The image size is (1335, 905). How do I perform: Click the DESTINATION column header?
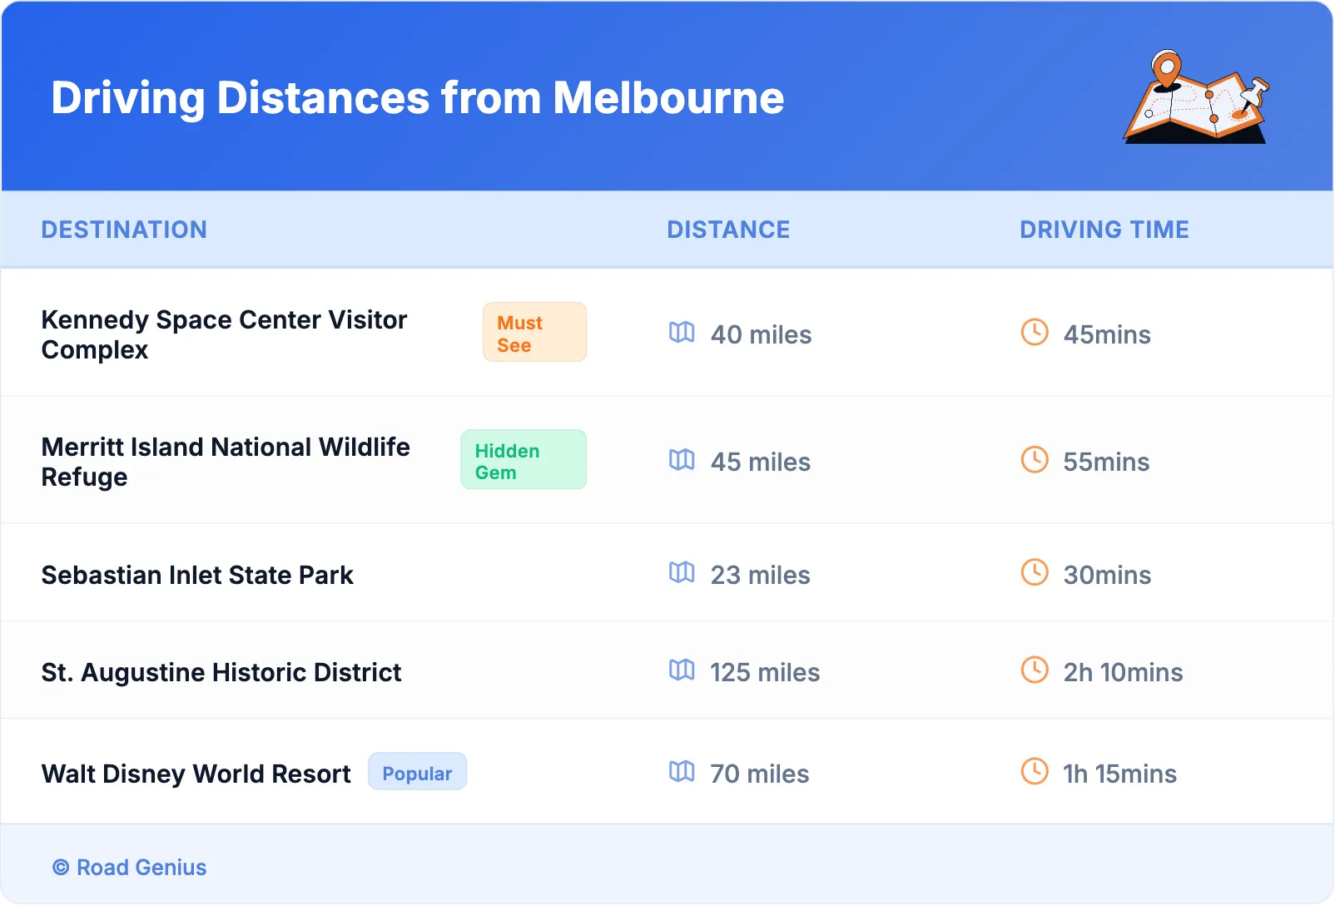click(124, 230)
